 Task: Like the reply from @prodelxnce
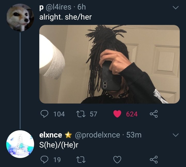(x=117, y=160)
